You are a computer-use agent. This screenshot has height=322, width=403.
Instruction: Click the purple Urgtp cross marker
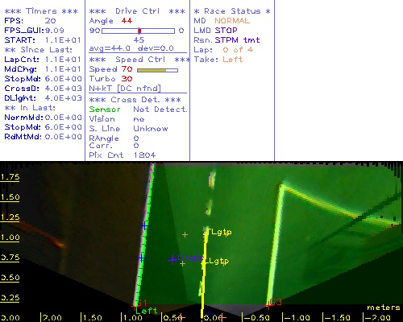[x=172, y=259]
